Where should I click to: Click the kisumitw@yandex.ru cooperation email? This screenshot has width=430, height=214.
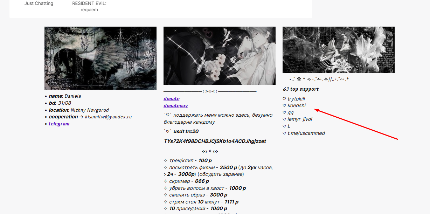[x=108, y=117]
